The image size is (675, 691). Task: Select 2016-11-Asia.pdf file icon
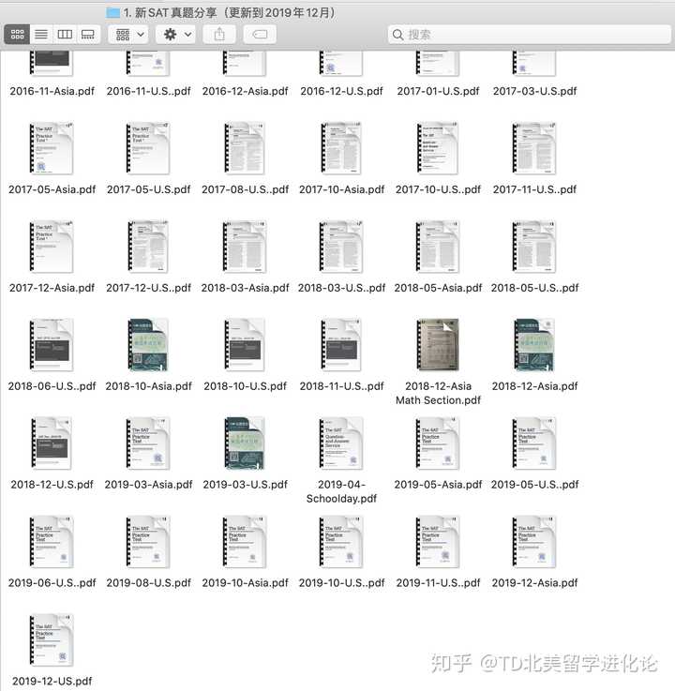(x=52, y=63)
